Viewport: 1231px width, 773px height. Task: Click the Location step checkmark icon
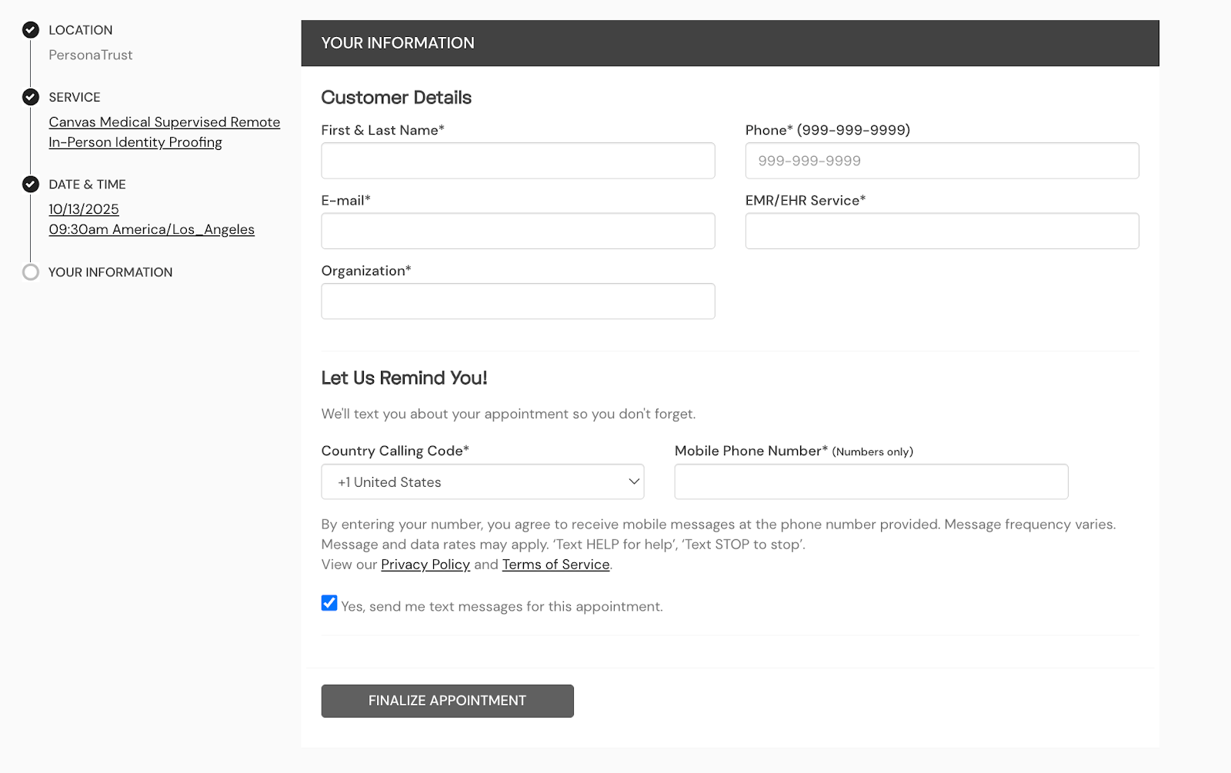point(31,30)
